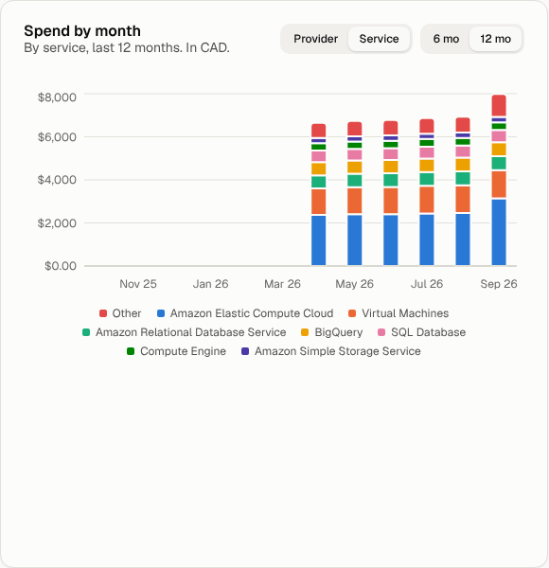549x568 pixels.
Task: Click the Sep 26 orange Virtual Machines segment
Action: 499,185
